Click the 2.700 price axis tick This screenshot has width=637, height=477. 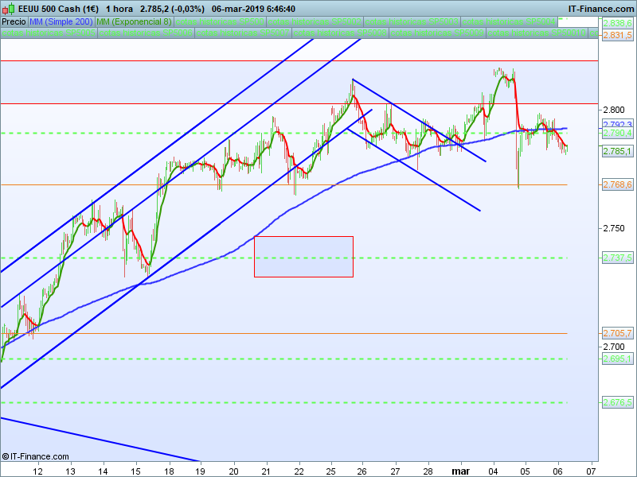click(x=614, y=347)
